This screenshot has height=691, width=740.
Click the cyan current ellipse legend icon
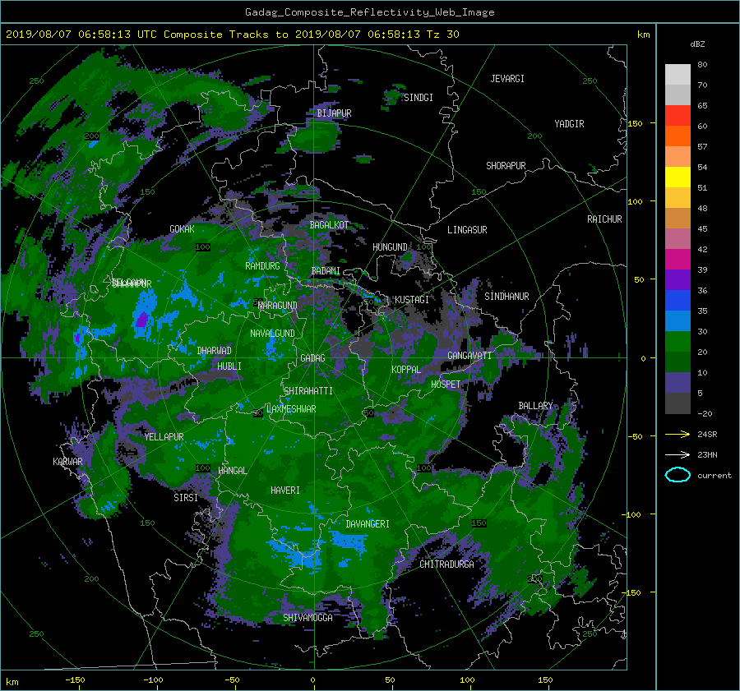(678, 475)
